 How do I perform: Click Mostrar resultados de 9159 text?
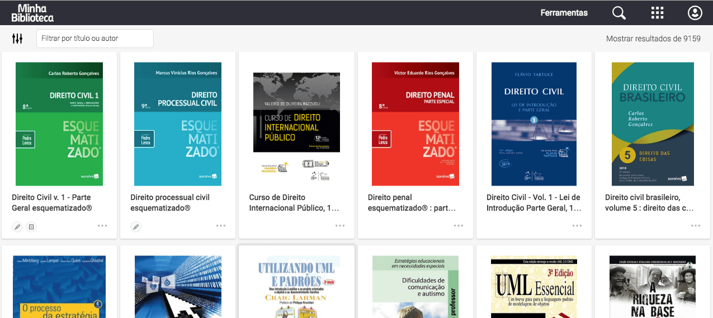coord(653,39)
